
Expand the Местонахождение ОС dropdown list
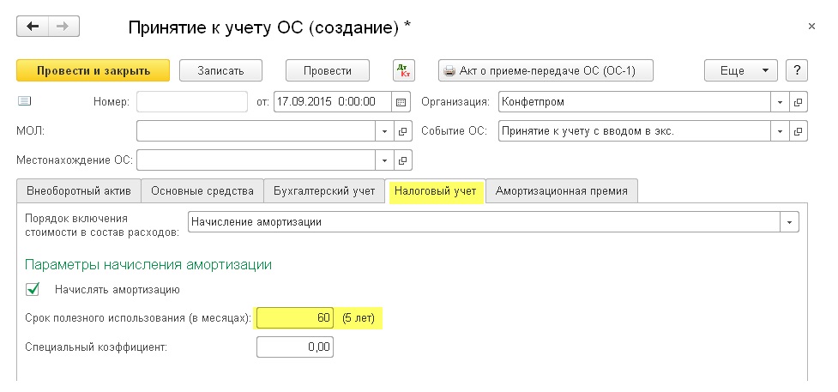(x=384, y=160)
